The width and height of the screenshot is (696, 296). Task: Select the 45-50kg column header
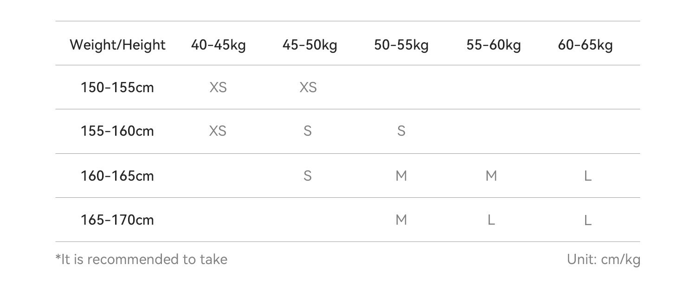coord(309,45)
